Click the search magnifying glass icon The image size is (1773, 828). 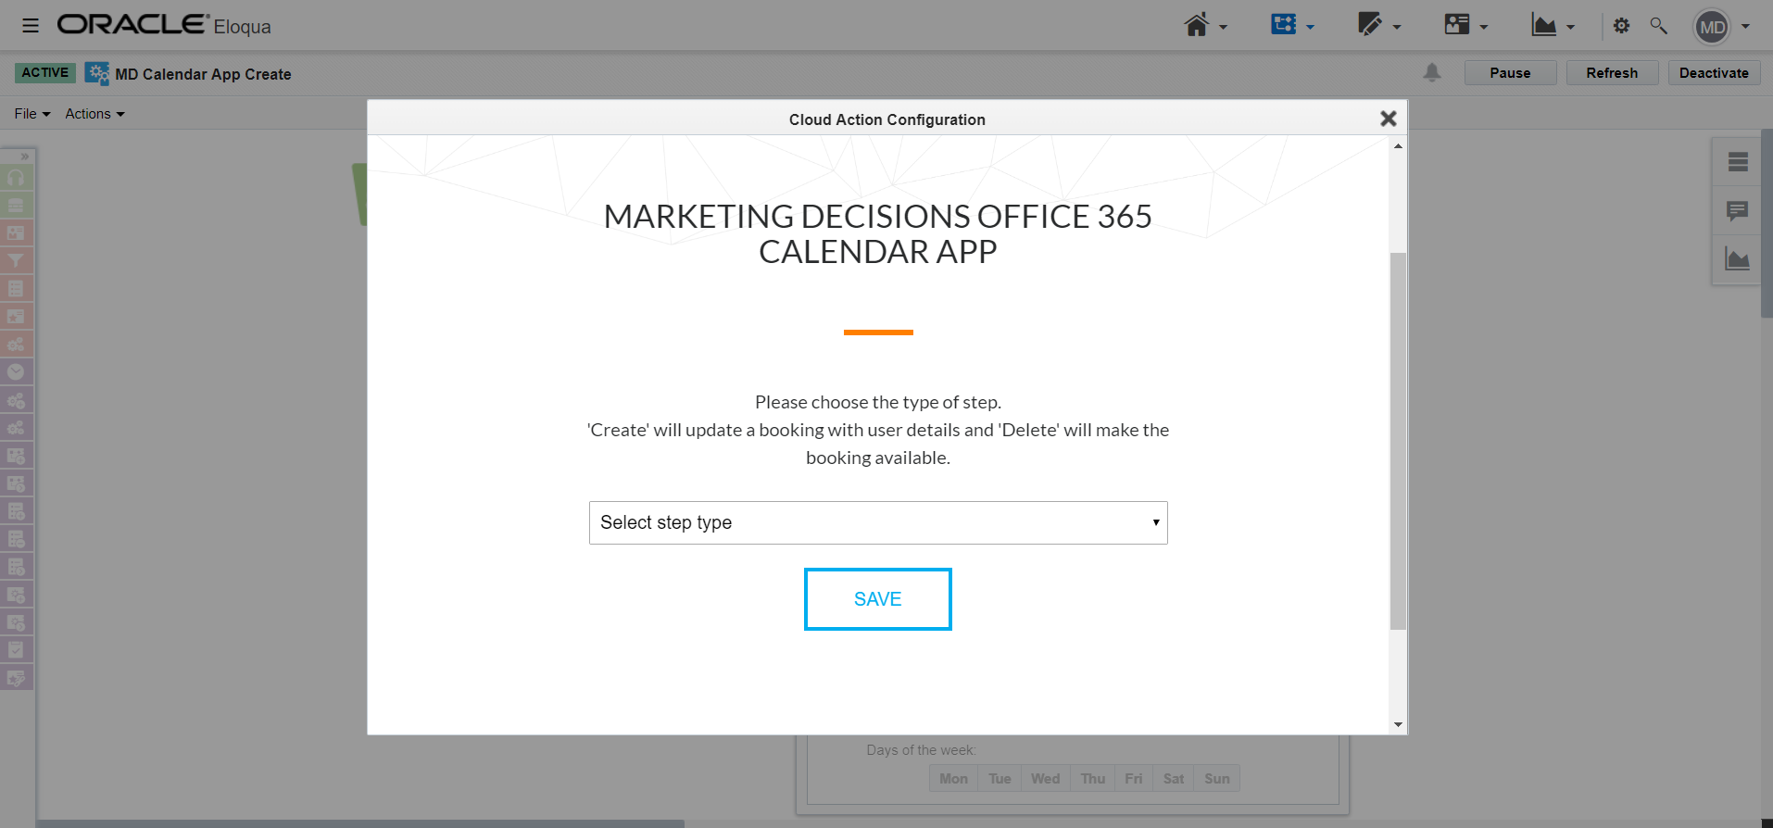point(1658,26)
